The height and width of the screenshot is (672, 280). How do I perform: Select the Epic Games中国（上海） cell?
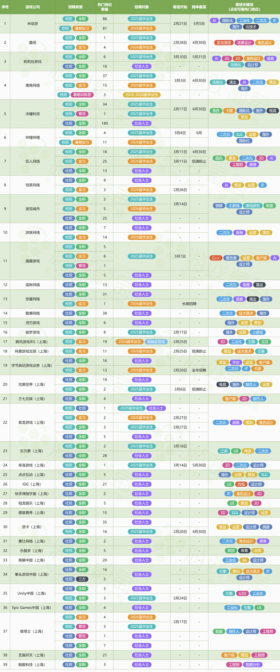(33, 607)
